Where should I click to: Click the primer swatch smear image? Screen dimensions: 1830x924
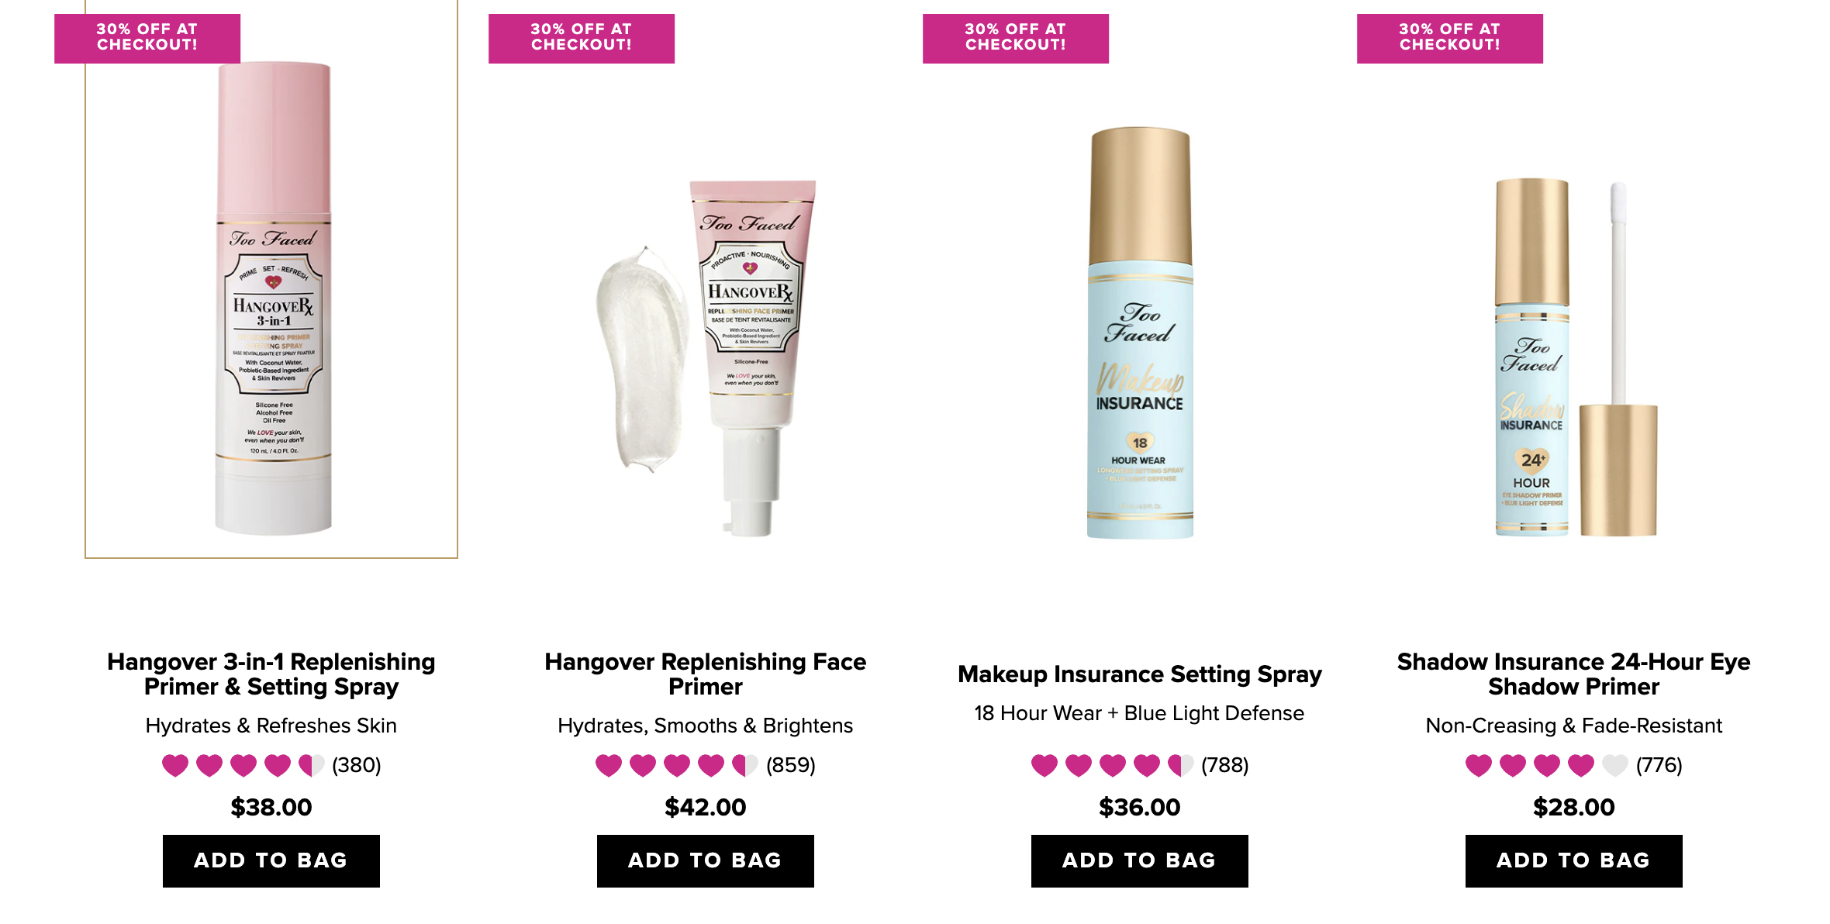643,358
